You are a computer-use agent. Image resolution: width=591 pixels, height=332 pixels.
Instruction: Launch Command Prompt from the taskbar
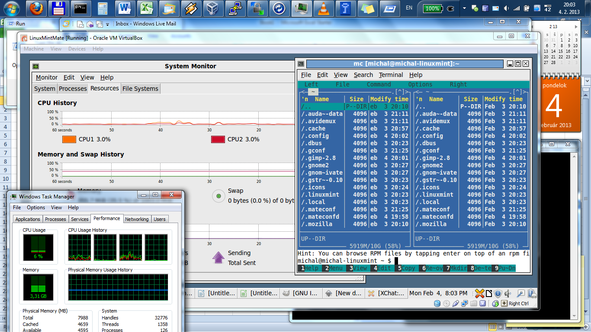coord(80,8)
